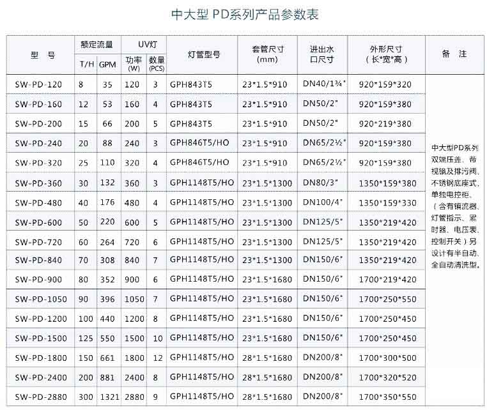Select the 1321 GPM value cell
Screen dimensions: 487x410
tap(108, 396)
